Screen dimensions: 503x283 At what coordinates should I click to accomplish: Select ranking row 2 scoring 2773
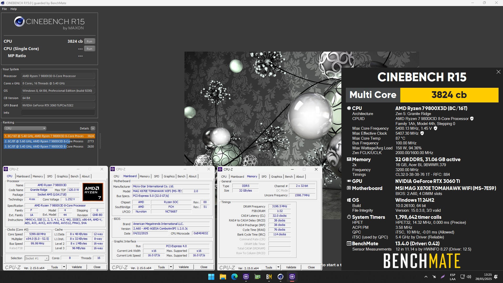[x=49, y=141]
